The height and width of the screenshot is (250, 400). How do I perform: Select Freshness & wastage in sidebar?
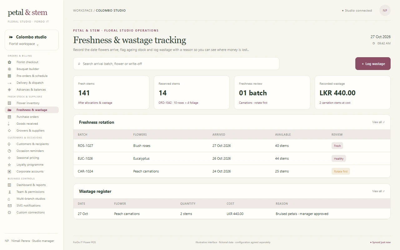click(x=32, y=110)
